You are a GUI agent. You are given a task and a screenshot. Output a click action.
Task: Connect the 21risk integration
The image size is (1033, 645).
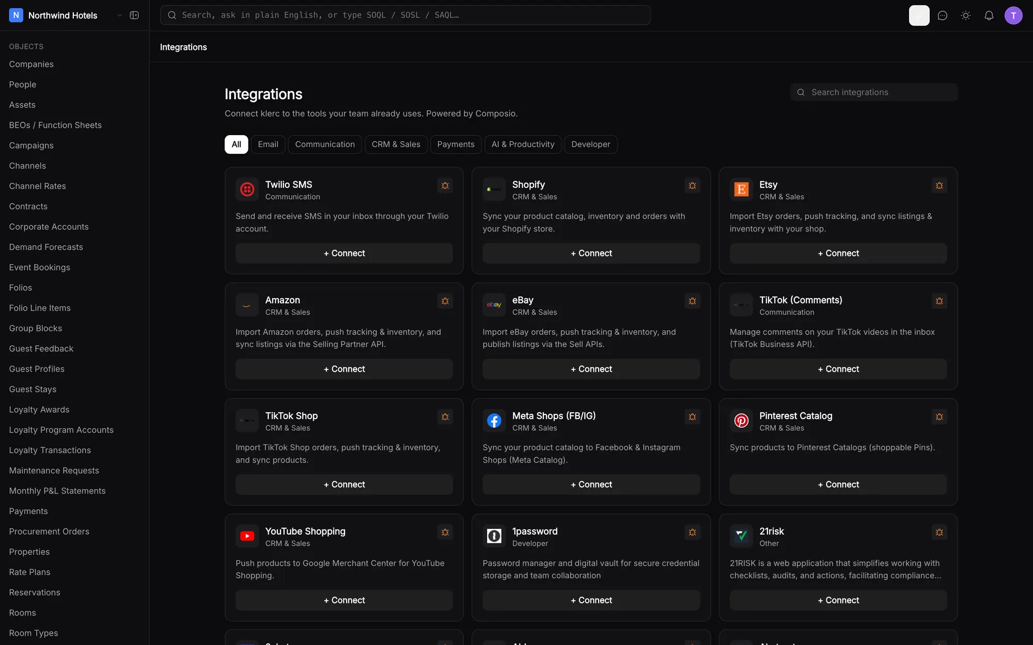tap(838, 600)
